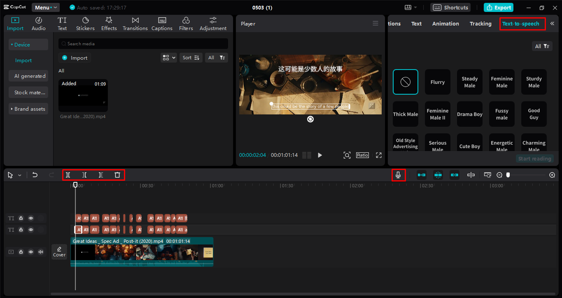
Task: Click the Ratio button in Player
Action: [x=362, y=155]
